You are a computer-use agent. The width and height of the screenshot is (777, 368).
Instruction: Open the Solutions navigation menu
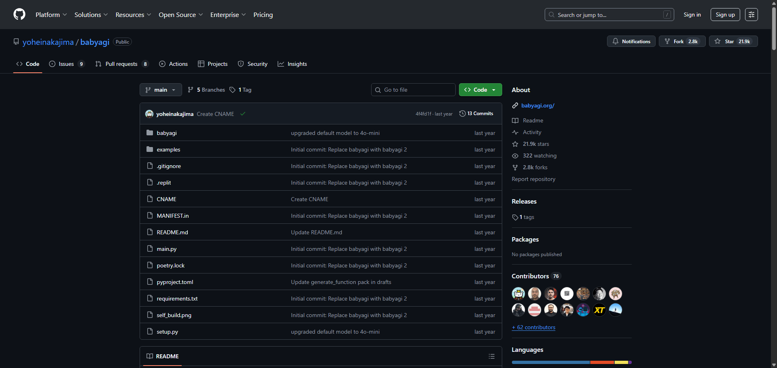pos(91,15)
